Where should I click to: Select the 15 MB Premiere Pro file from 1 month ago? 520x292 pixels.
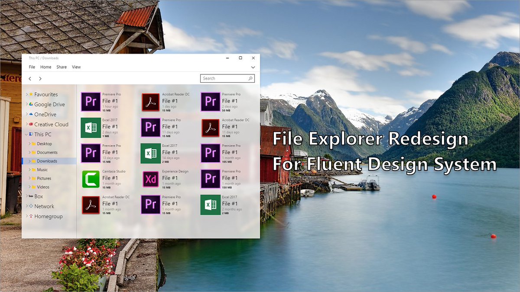pyautogui.click(x=150, y=205)
